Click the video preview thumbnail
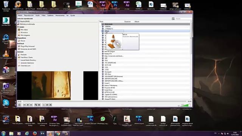The image size is (242, 136). (x=44, y=85)
